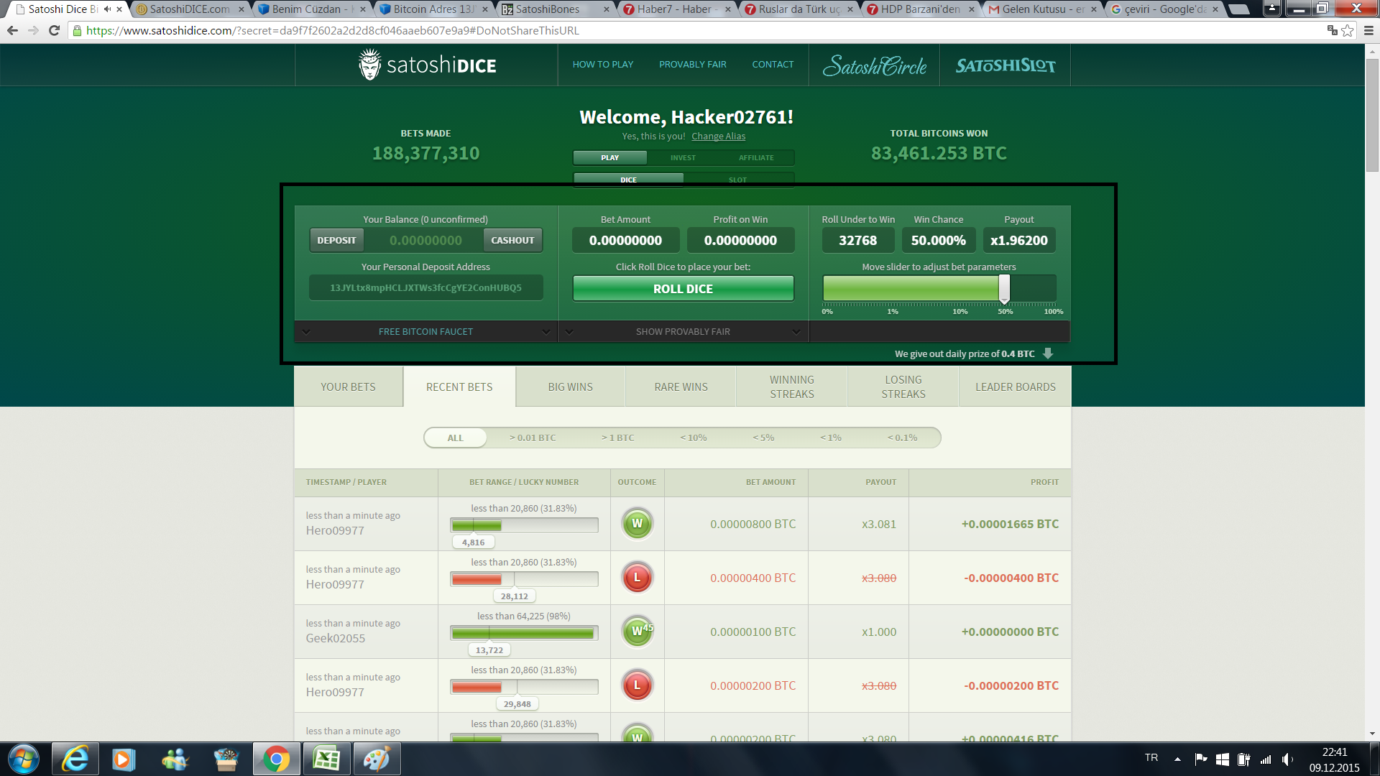Click the translate icon in address bar
Image resolution: width=1380 pixels, height=776 pixels.
[1332, 30]
